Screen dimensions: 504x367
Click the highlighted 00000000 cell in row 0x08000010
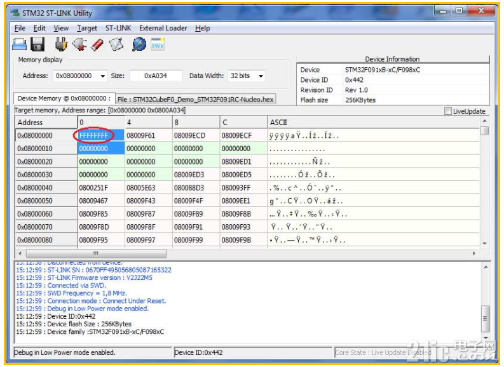coord(100,149)
